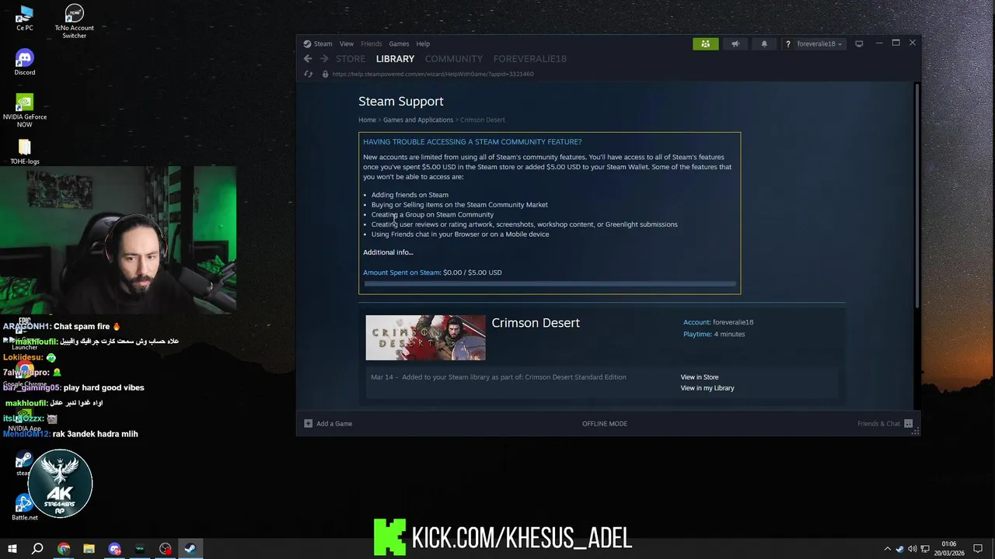This screenshot has height=559, width=995.
Task: Click "Adding friends on Steam" bullet
Action: coord(410,195)
